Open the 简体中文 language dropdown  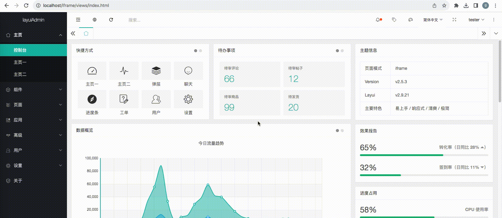pos(433,20)
